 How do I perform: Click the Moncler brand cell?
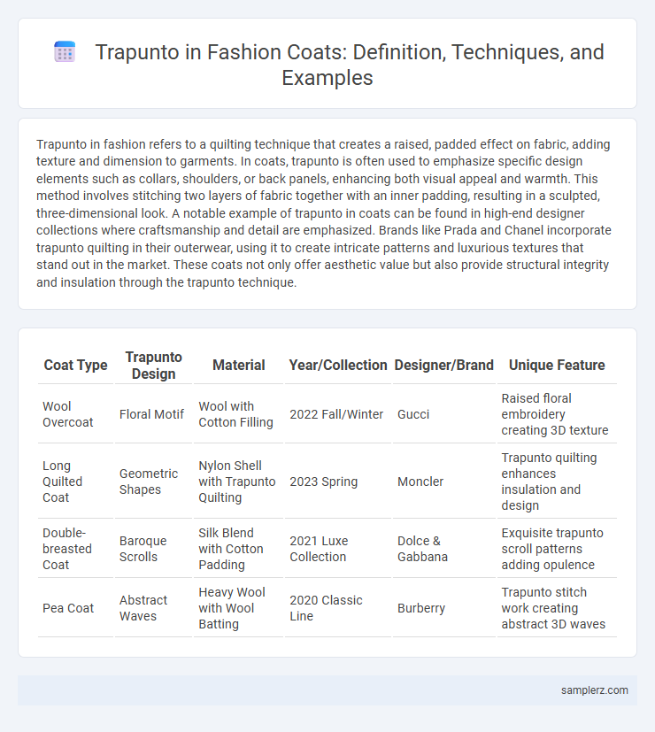[444, 482]
